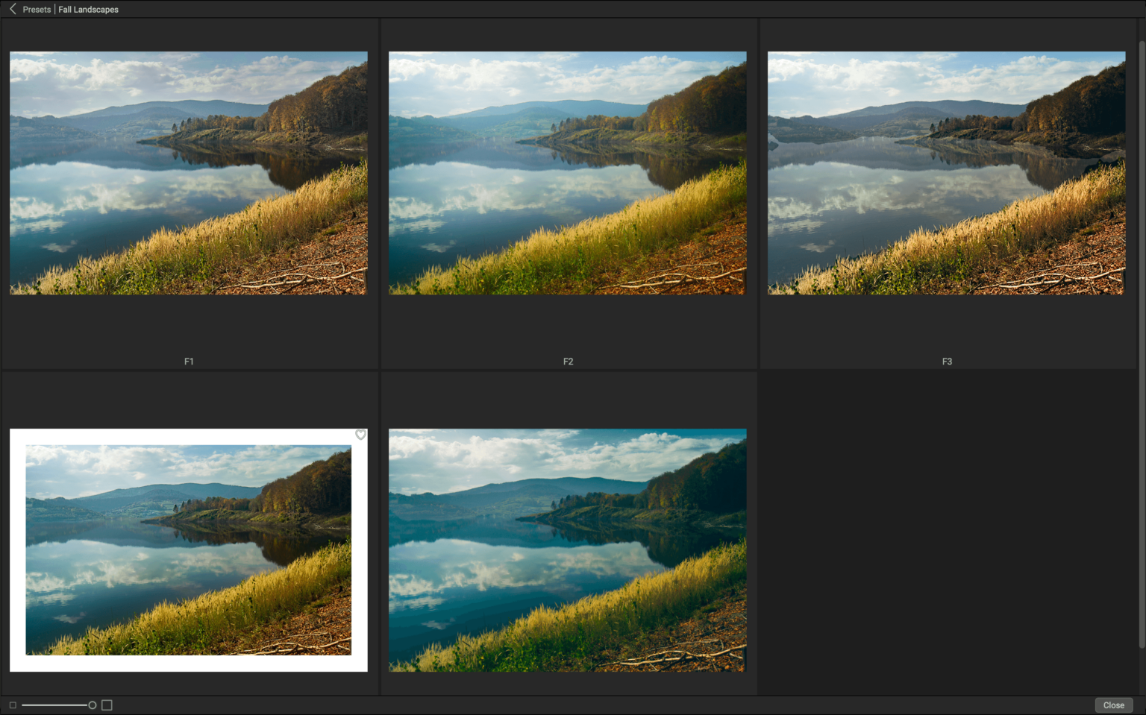Click the Fall Landscapes breadcrumb title
1146x715 pixels.
87,9
